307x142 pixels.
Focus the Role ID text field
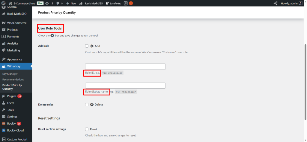[125, 67]
